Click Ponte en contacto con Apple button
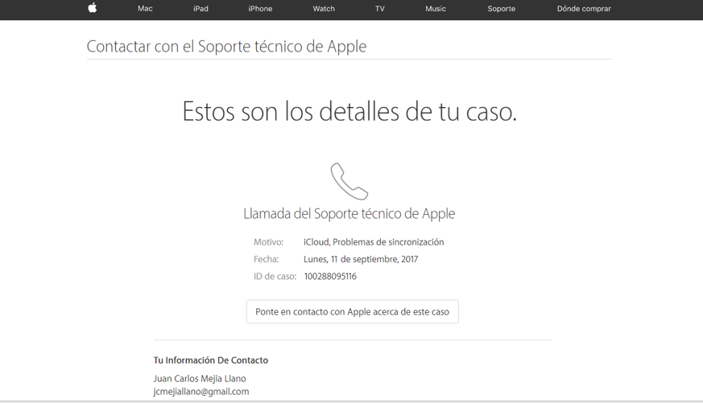Screen dimensions: 703x403 pyautogui.click(x=352, y=311)
